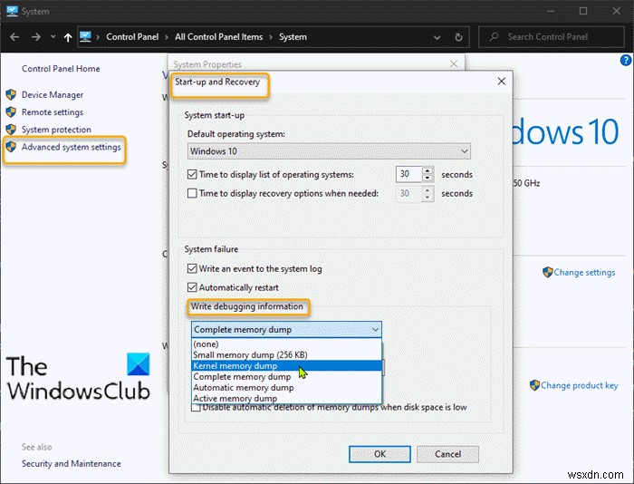634x484 pixels.
Task: Click the computer icon in the address bar
Action: (x=85, y=37)
